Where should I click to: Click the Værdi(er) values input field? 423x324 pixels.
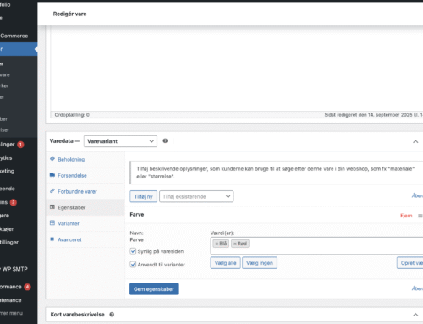(316, 246)
